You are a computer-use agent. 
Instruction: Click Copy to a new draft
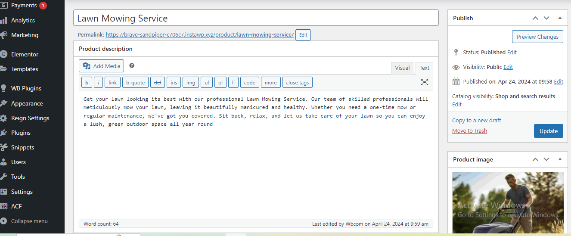(477, 120)
